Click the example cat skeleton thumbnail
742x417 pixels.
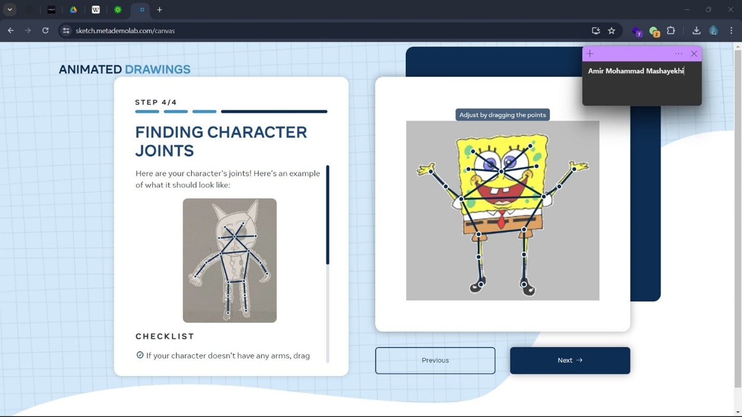pos(229,260)
